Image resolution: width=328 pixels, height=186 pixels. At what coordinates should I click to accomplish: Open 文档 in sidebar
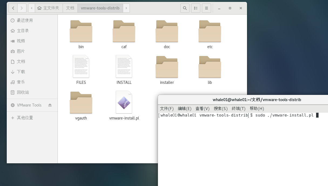click(32, 62)
